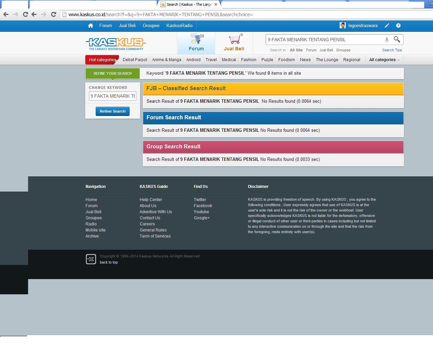Expand the All categories dropdown
433x346 pixels.
tap(384, 60)
